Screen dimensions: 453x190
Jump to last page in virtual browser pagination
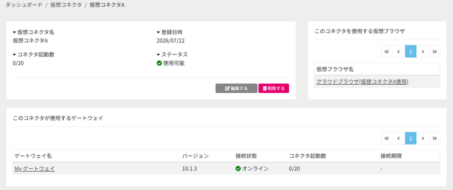tap(434, 51)
